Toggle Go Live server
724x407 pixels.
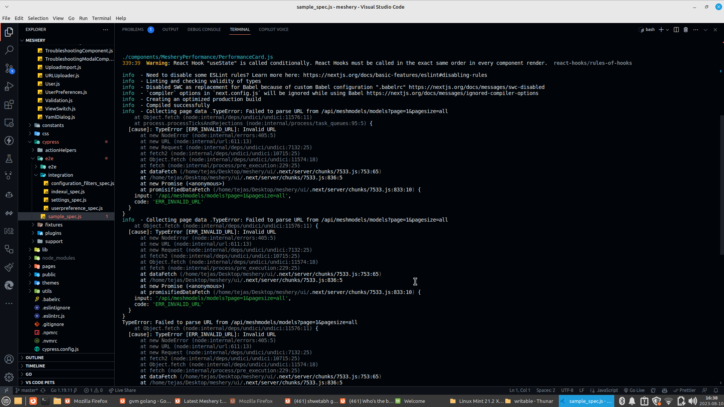(x=634, y=390)
